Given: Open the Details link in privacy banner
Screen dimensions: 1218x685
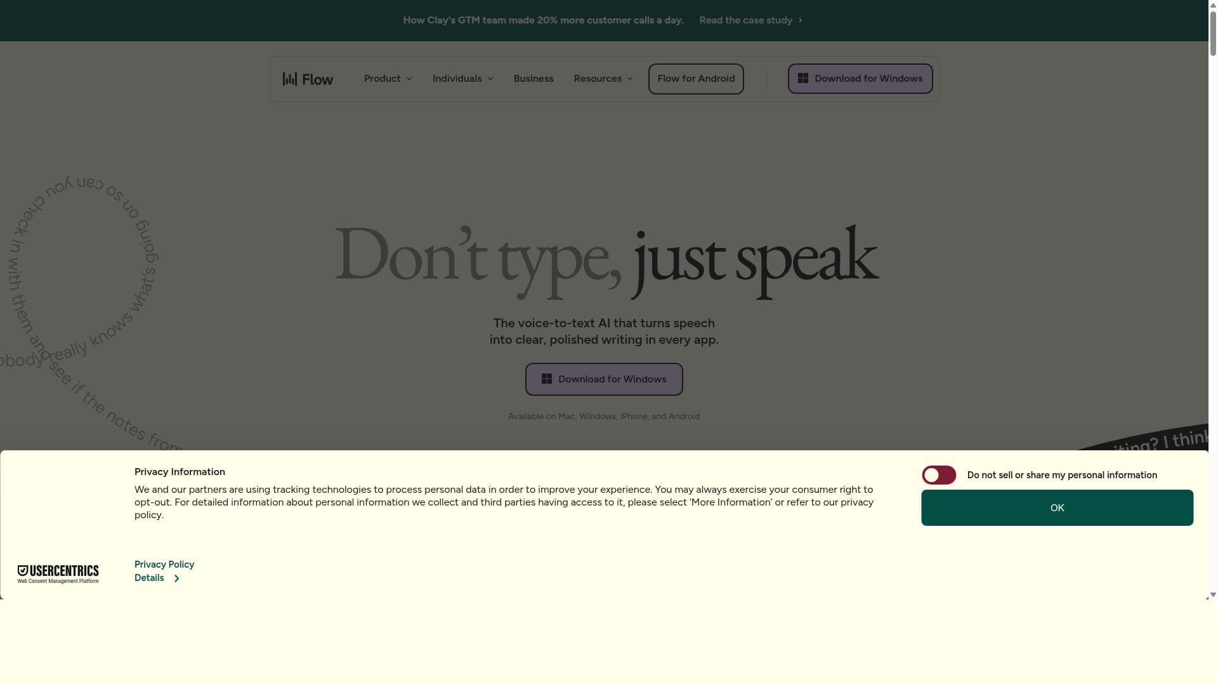Looking at the screenshot, I should 149,578.
